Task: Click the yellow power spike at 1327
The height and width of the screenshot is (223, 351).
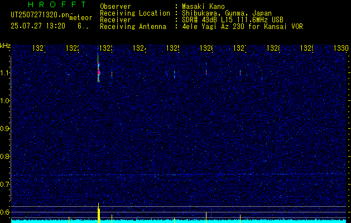Action: [240, 219]
